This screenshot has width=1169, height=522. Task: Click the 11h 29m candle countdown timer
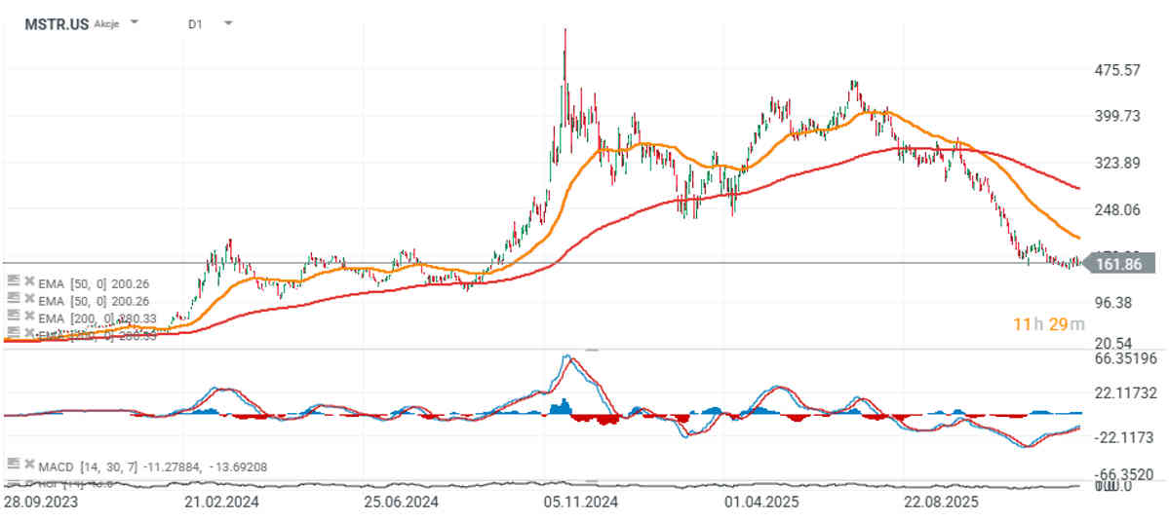coord(1048,323)
